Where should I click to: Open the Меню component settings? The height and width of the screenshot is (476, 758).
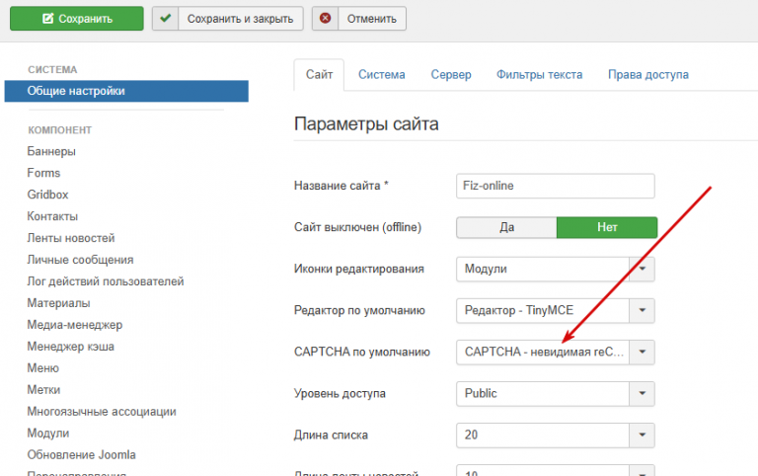[x=43, y=368]
